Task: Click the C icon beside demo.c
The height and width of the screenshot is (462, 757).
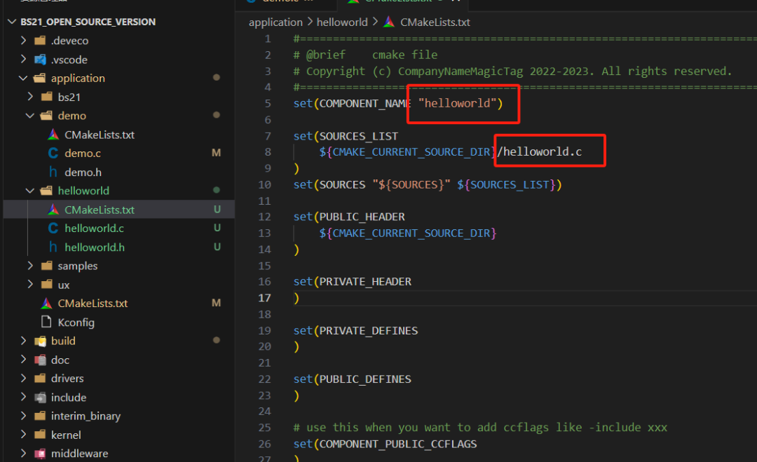Action: tap(53, 153)
